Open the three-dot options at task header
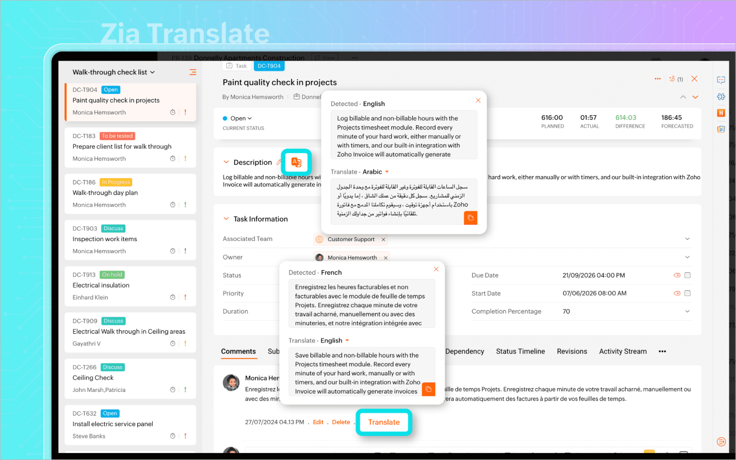The height and width of the screenshot is (460, 736). pyautogui.click(x=657, y=79)
